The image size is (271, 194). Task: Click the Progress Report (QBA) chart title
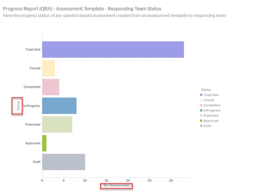click(x=82, y=8)
